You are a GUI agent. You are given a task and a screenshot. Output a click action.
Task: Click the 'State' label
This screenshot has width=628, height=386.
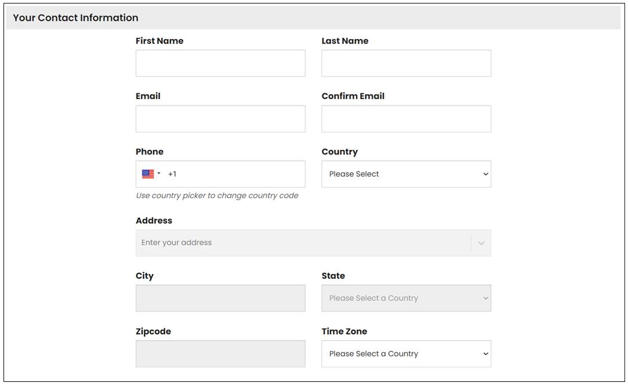pos(333,276)
